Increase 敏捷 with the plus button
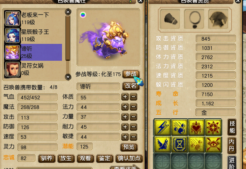Image resolution: width=246 pixels, height=169 pixels. [x=125, y=137]
